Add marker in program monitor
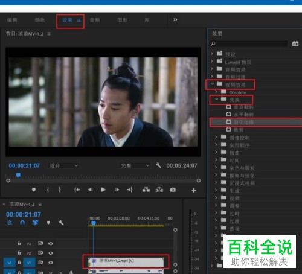This screenshot has width=302, height=274. (34, 190)
